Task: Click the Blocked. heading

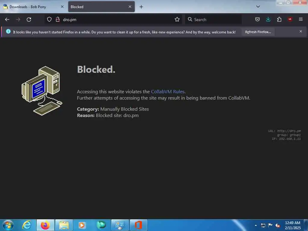Action: [x=96, y=69]
